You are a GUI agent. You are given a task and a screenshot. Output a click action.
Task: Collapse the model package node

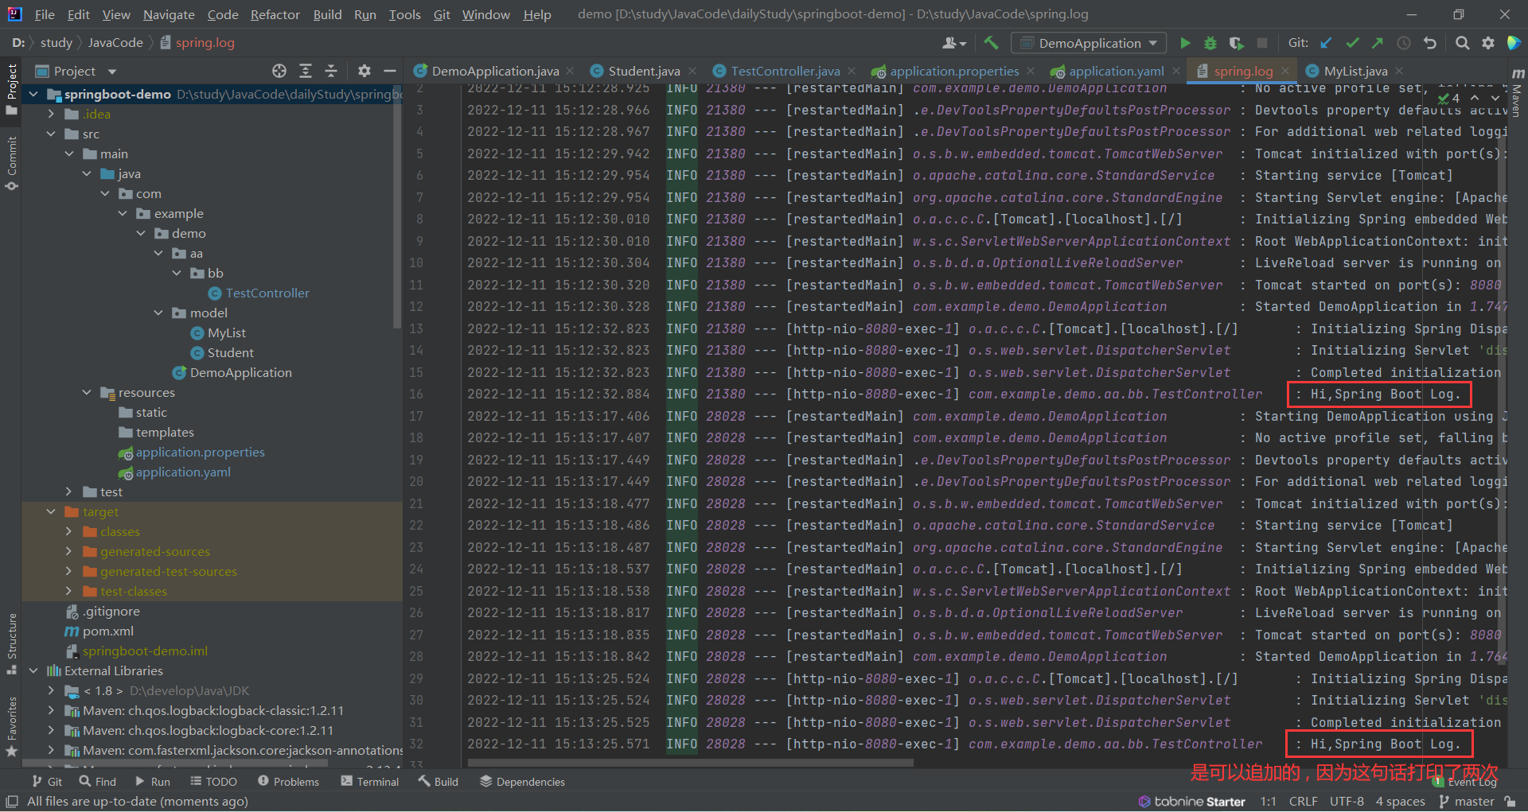click(158, 313)
